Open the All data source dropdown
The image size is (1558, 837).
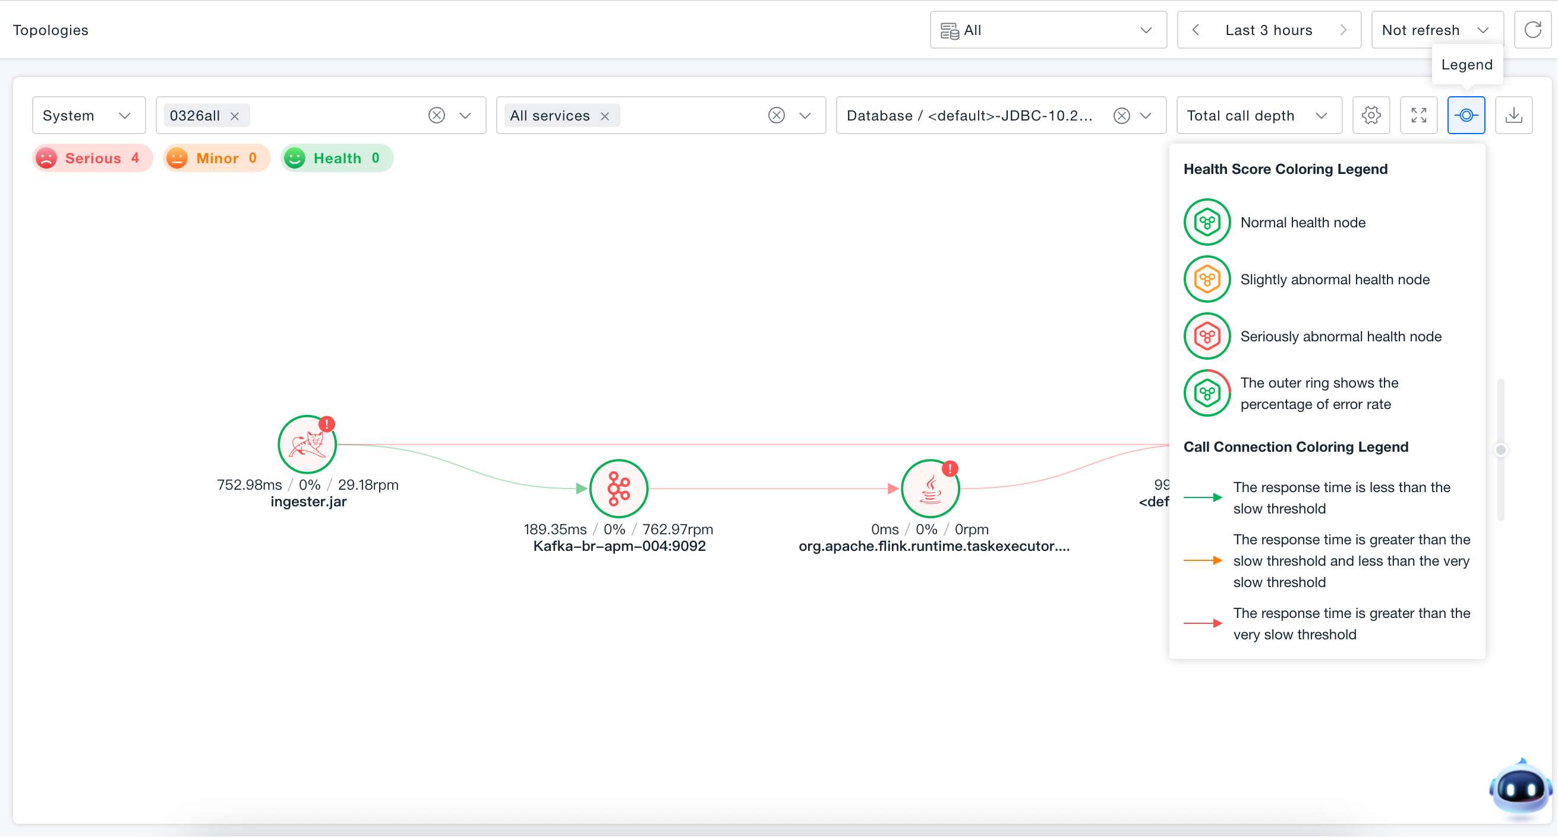(1048, 30)
